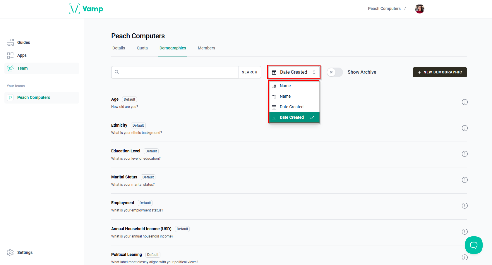Image resolution: width=492 pixels, height=265 pixels.
Task: Open the Date Created sort dropdown
Action: click(x=294, y=72)
